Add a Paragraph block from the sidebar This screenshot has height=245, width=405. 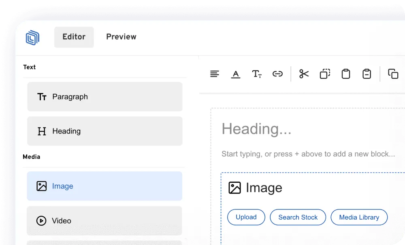pyautogui.click(x=104, y=97)
